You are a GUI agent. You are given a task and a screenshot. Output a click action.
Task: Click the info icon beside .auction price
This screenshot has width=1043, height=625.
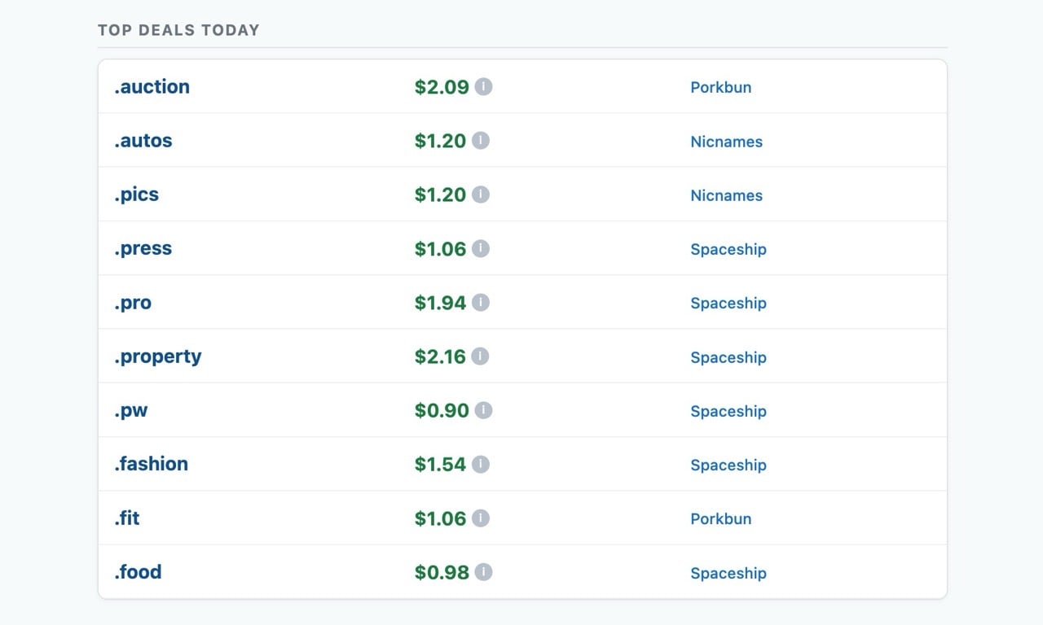(x=484, y=86)
